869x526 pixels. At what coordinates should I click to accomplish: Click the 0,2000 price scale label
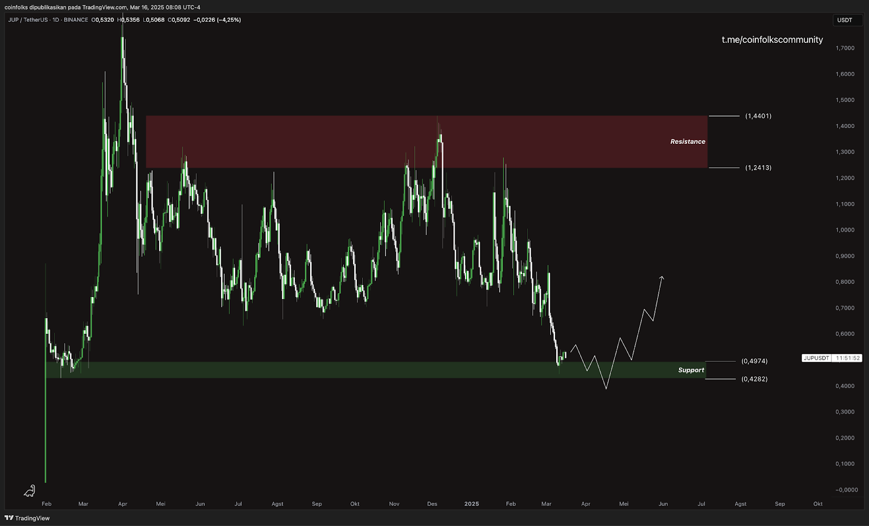(x=845, y=438)
